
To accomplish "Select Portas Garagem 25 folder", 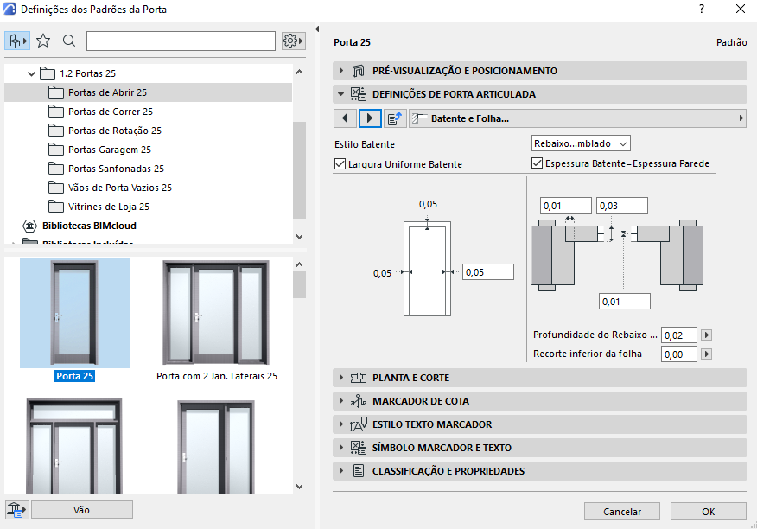I will pos(110,150).
